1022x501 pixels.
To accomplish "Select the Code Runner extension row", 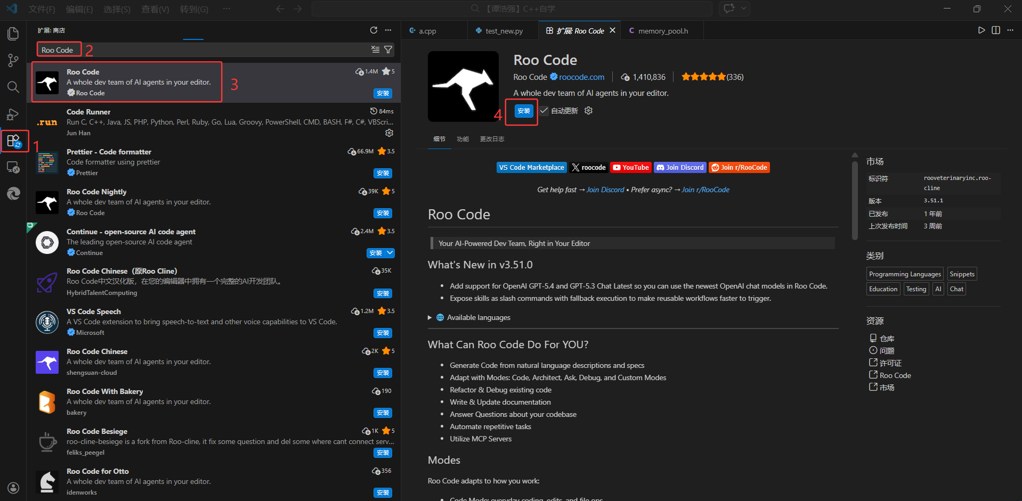I will tap(214, 122).
